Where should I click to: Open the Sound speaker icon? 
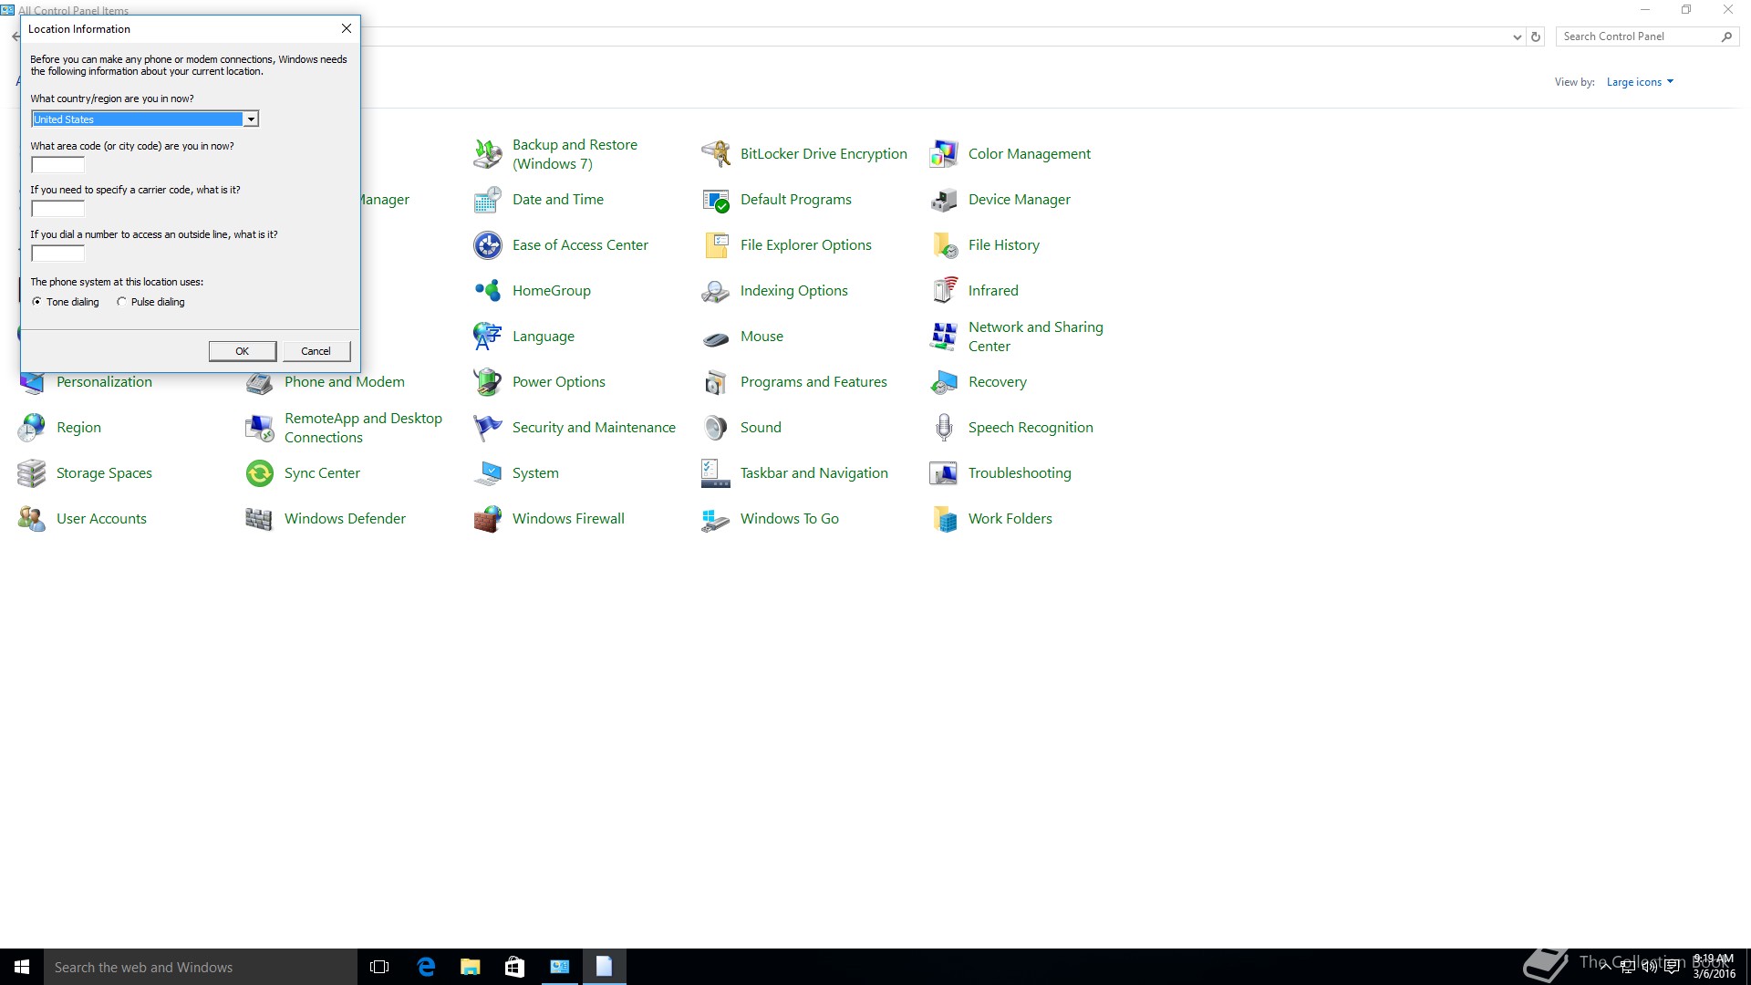[716, 428]
